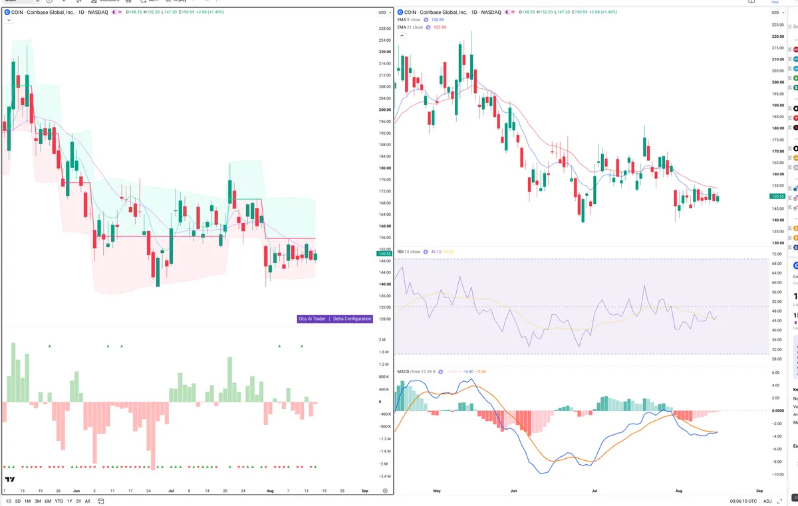Select the 1Y time range button
The image size is (798, 506).
click(69, 501)
